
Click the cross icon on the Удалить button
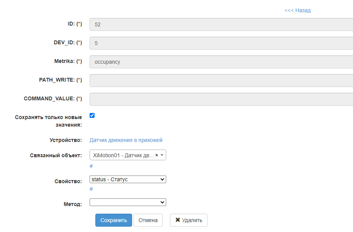178,220
